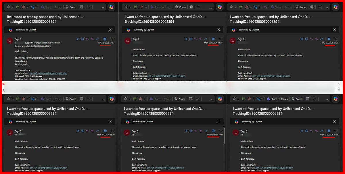Open more actions on the 7/13/2026 message

336,131
